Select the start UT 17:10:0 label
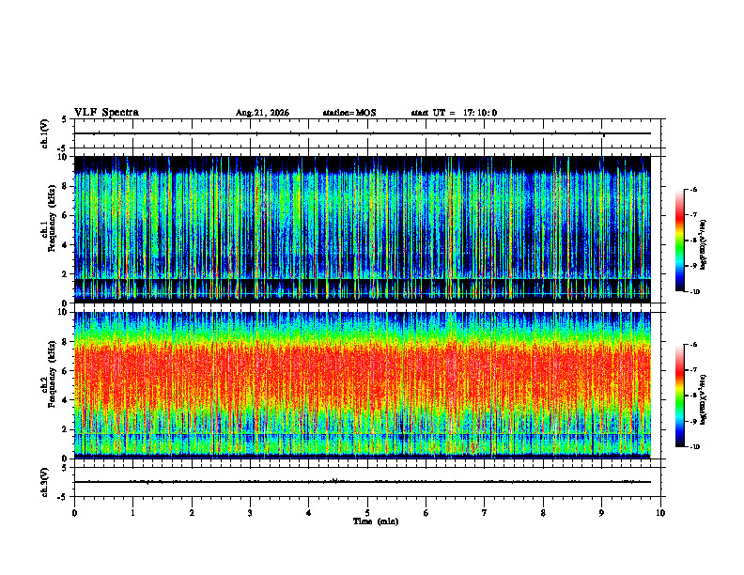The image size is (744, 575). (x=454, y=113)
